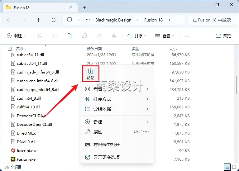Screen dimensions: 239x171
Task: Open the 新建 submenu in context menu
Action: (117, 122)
